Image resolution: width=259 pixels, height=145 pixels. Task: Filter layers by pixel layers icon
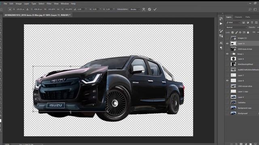[x=244, y=23]
